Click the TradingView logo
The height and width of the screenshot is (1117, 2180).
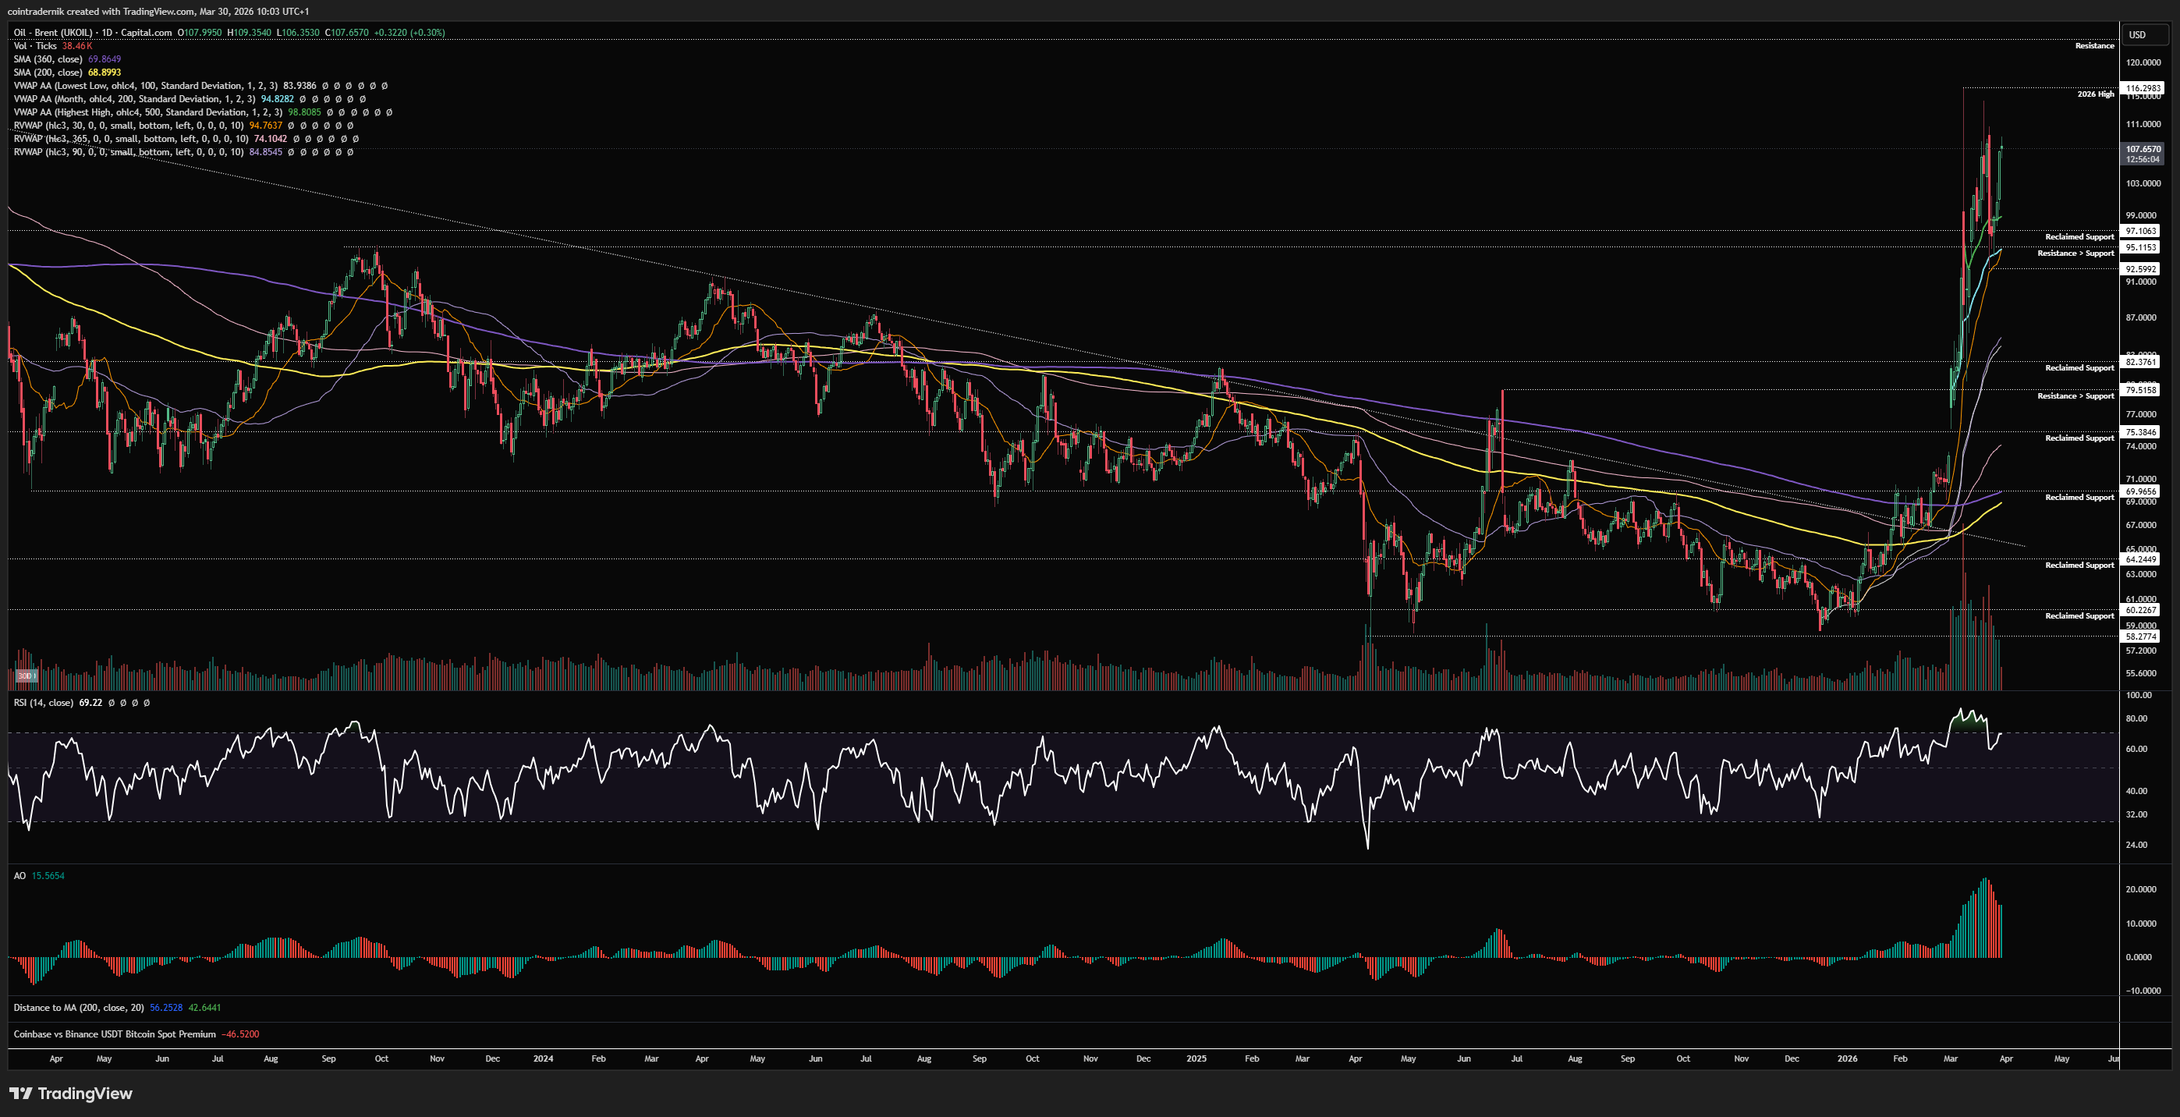tap(71, 1094)
